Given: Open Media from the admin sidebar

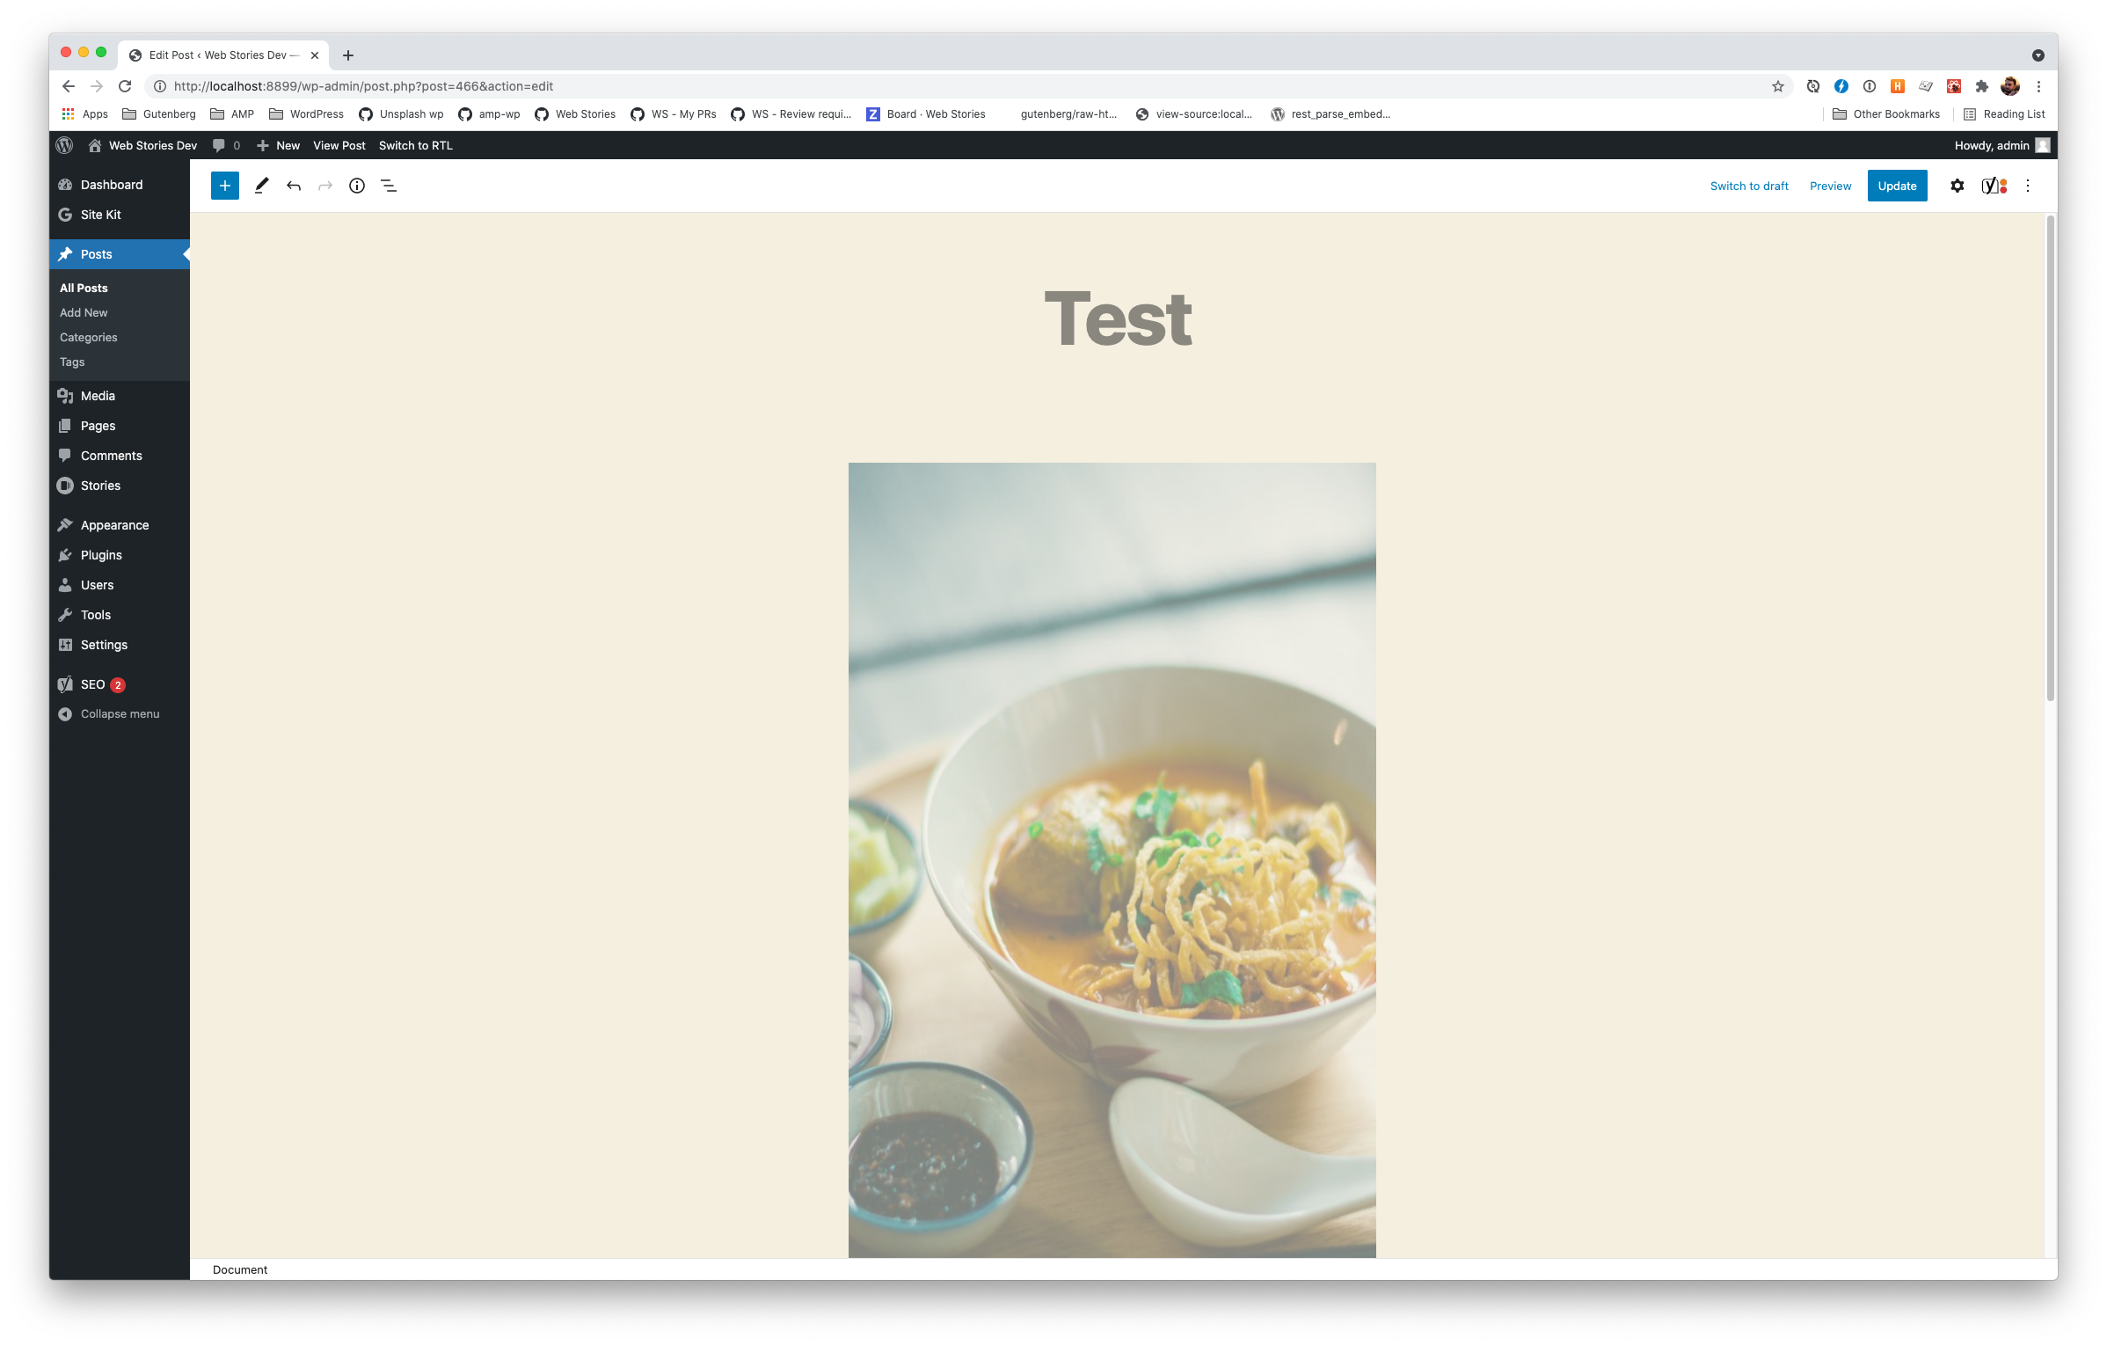Looking at the screenshot, I should coord(97,396).
